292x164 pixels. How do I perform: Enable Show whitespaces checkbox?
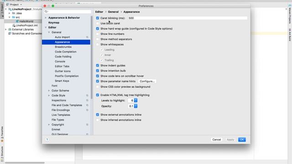click(x=98, y=45)
